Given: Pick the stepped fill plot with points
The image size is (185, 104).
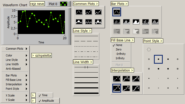Looking at the screenshot, I should [98, 22].
